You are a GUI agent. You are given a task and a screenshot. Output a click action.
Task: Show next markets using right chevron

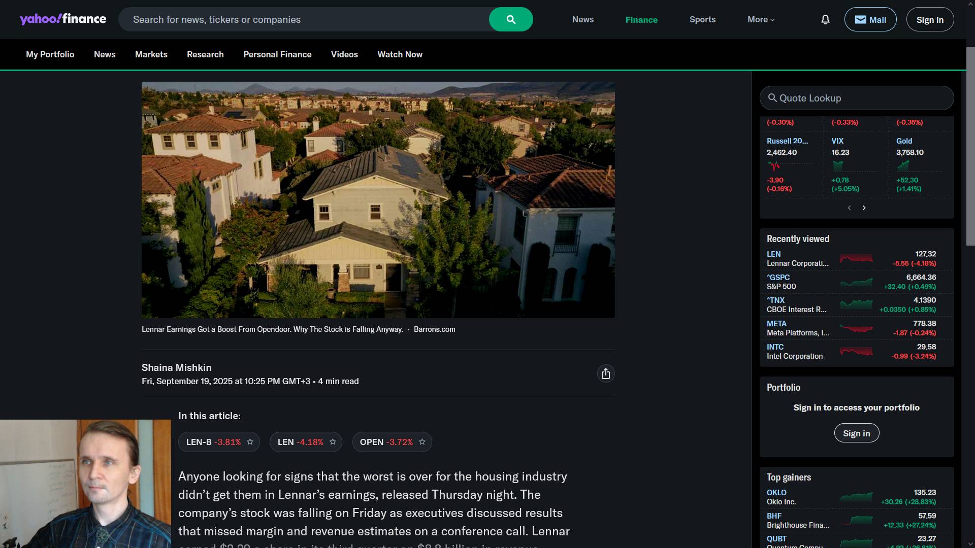[x=864, y=208]
